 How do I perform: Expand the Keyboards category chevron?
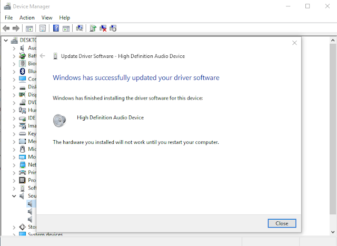point(14,134)
